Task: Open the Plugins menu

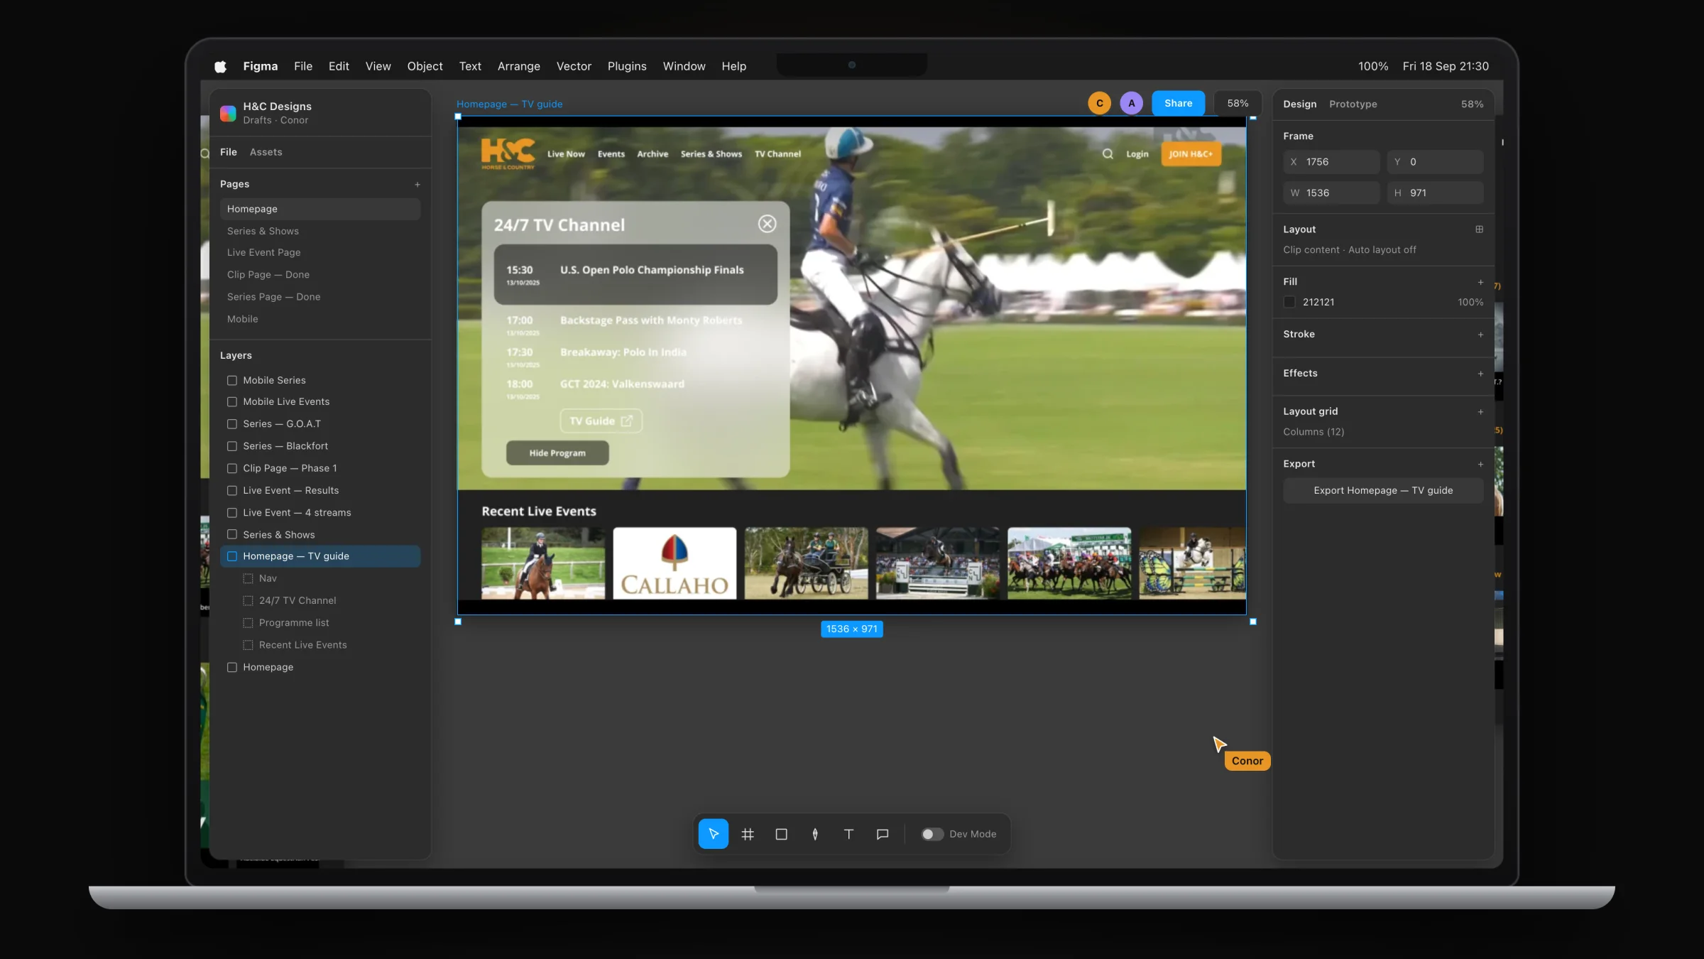Action: tap(627, 66)
